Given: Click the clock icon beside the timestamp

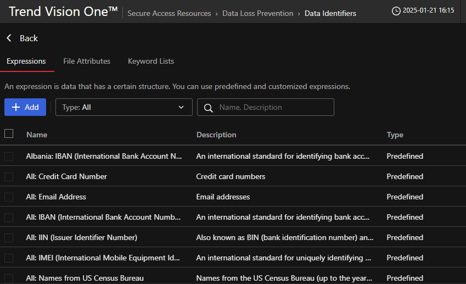Looking at the screenshot, I should (x=396, y=11).
